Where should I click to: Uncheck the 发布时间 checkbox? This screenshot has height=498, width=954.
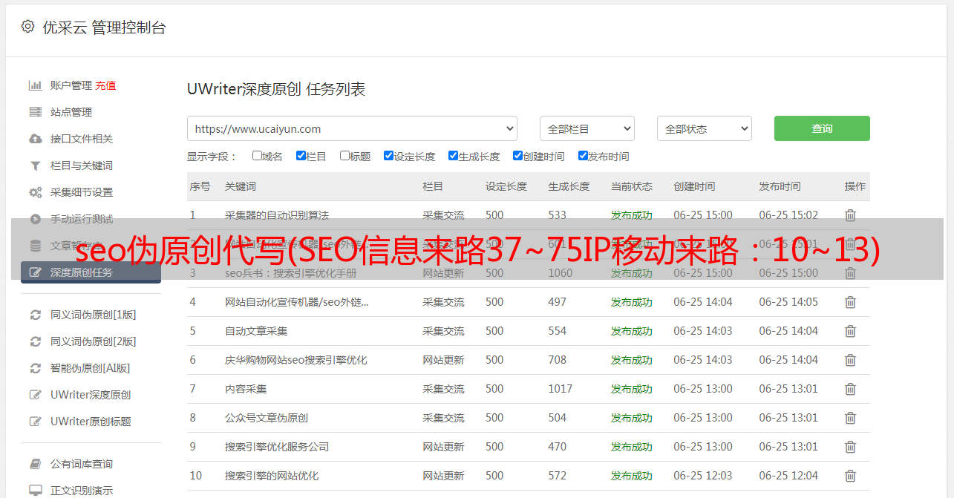click(x=583, y=156)
